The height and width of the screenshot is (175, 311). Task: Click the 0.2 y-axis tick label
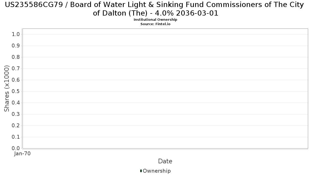(x=16, y=125)
